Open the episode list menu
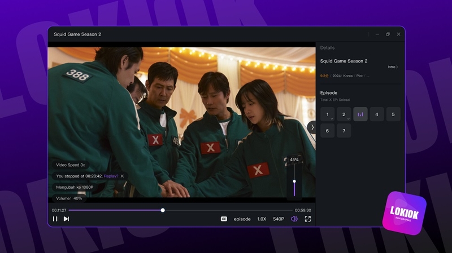This screenshot has width=452, height=253. pyautogui.click(x=242, y=219)
